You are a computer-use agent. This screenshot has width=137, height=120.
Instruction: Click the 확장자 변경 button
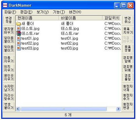[128, 106]
